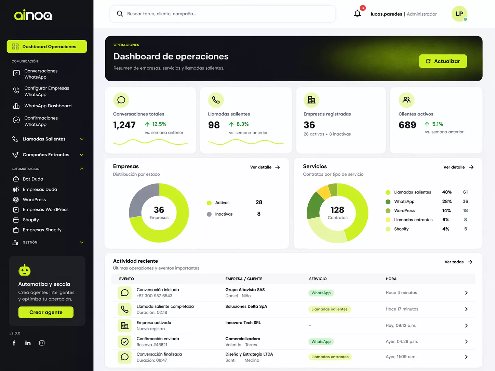
Task: Click the Activas legend color dot
Action: [209, 203]
